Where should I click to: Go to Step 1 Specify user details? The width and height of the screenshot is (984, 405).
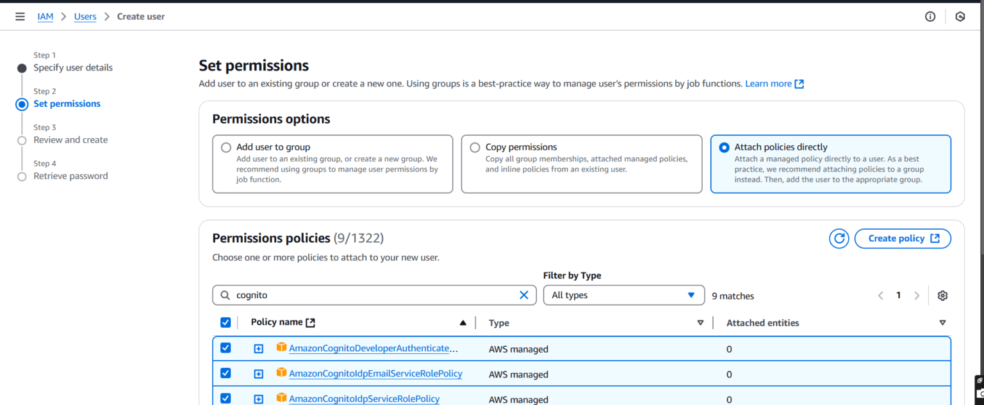72,67
